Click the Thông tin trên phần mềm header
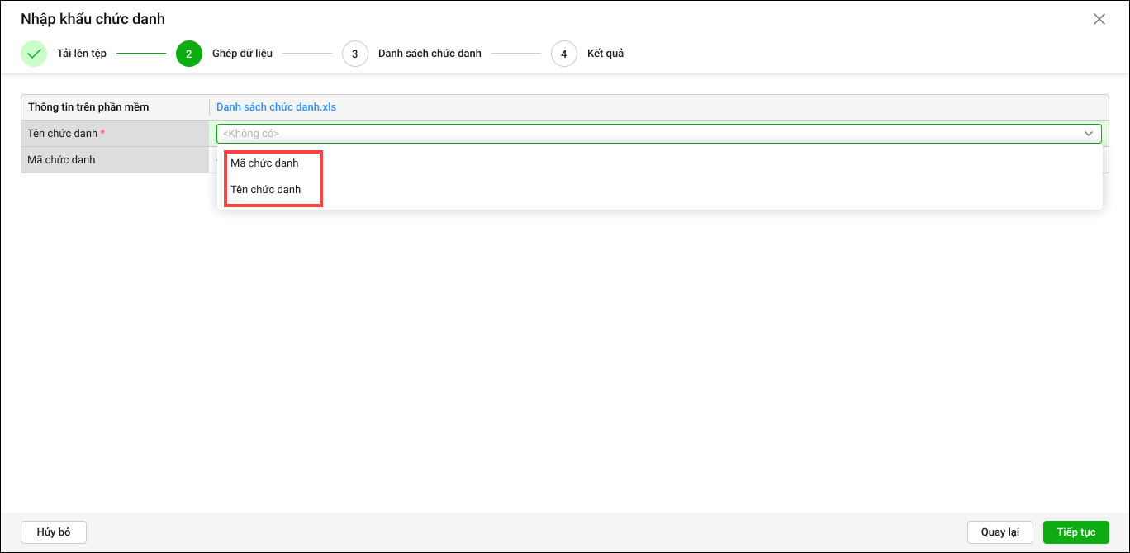 coord(88,107)
